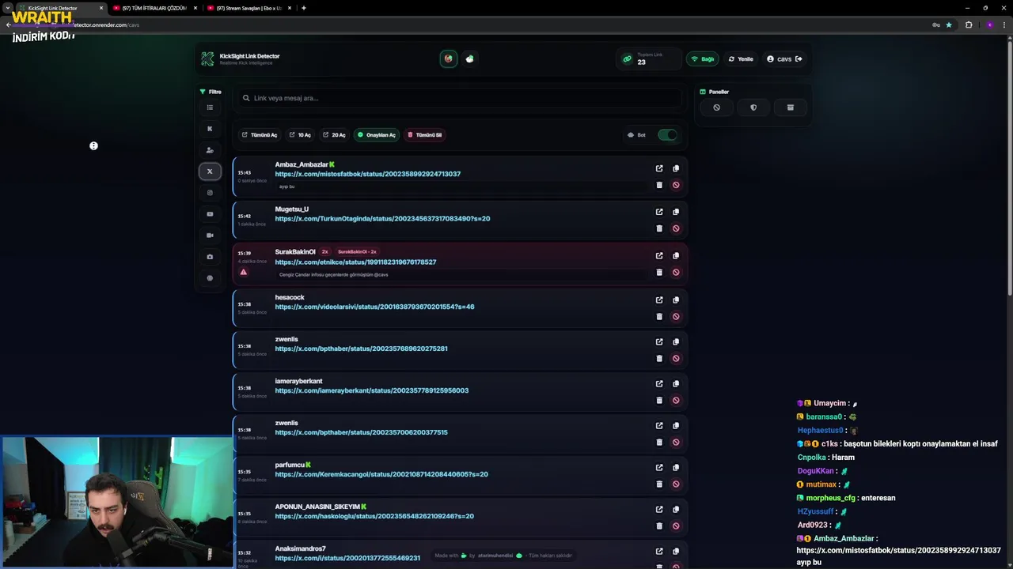Switch to TÜM İFTİRALARI ÇÖZDÜM browser tab
Image resolution: width=1013 pixels, height=569 pixels.
[x=154, y=8]
